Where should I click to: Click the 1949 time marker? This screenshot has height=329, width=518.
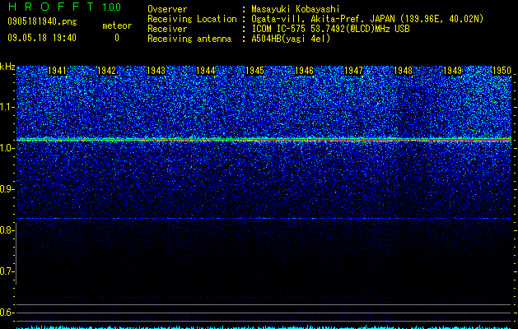[x=453, y=71]
